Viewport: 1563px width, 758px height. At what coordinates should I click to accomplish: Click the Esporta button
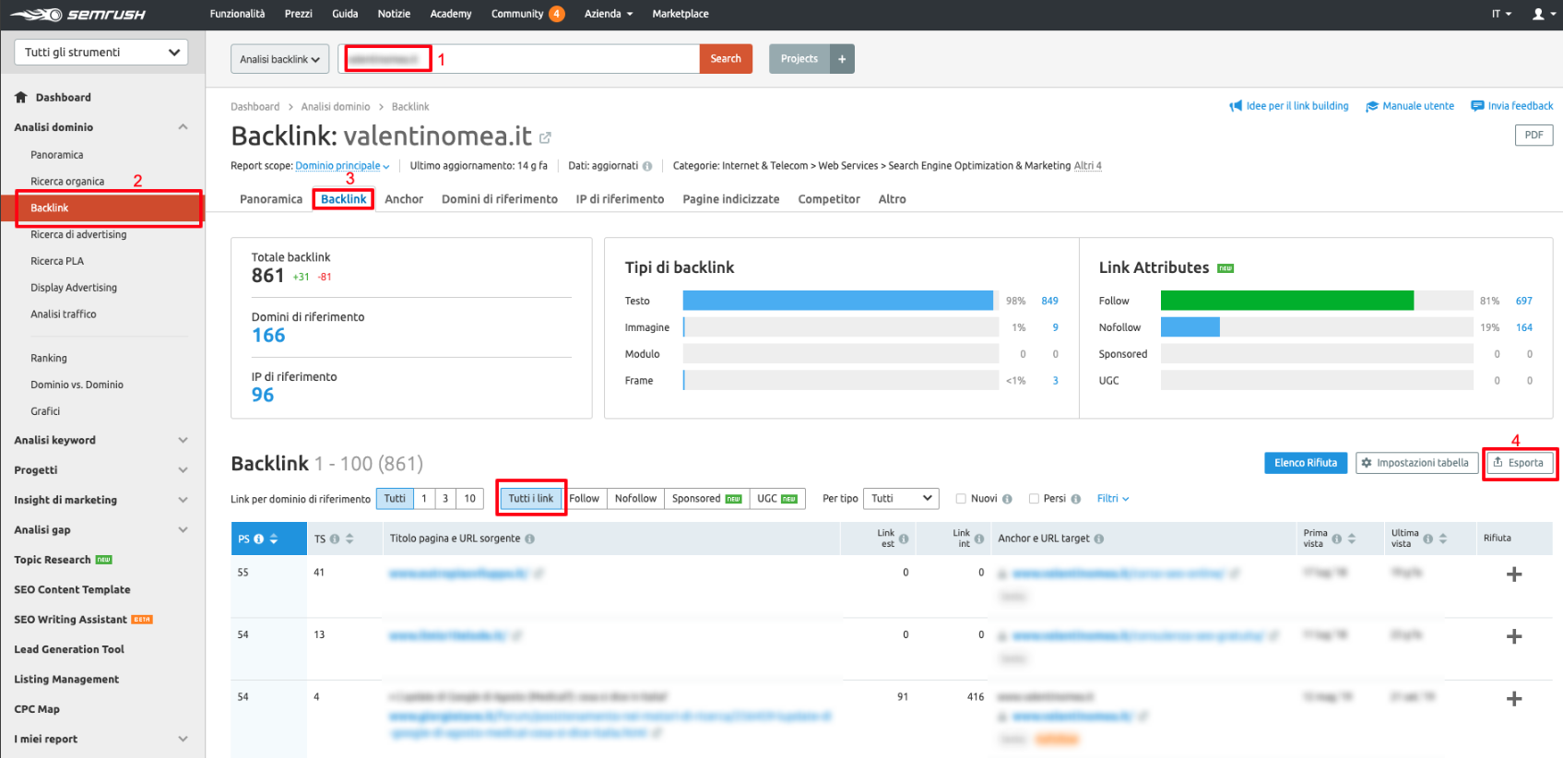(1518, 463)
